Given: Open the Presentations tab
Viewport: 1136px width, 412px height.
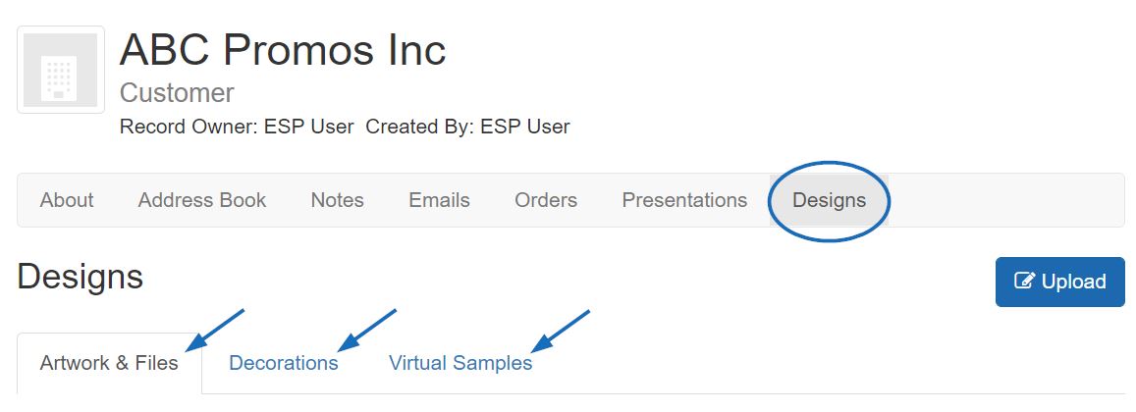Looking at the screenshot, I should 684,200.
